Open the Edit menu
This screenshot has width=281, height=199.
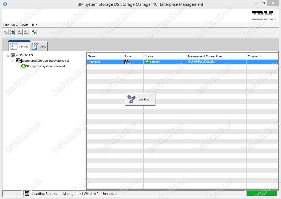coord(6,25)
